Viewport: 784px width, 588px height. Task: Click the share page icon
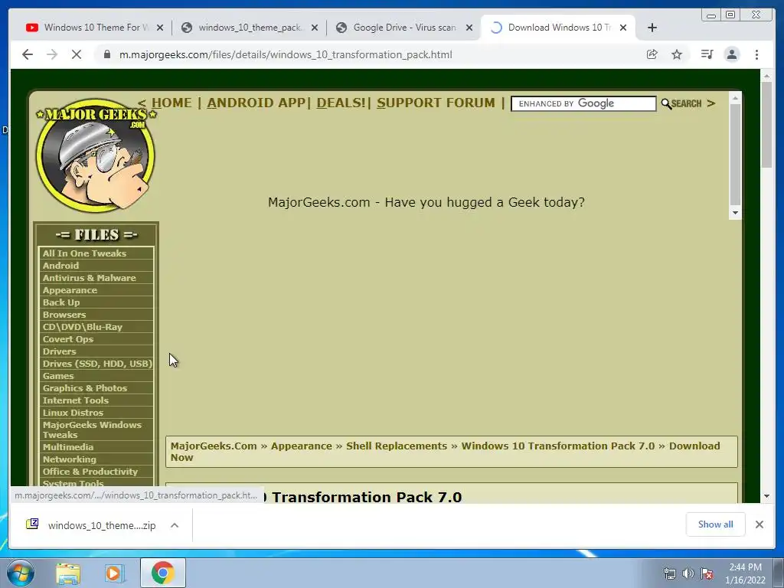[x=652, y=54]
